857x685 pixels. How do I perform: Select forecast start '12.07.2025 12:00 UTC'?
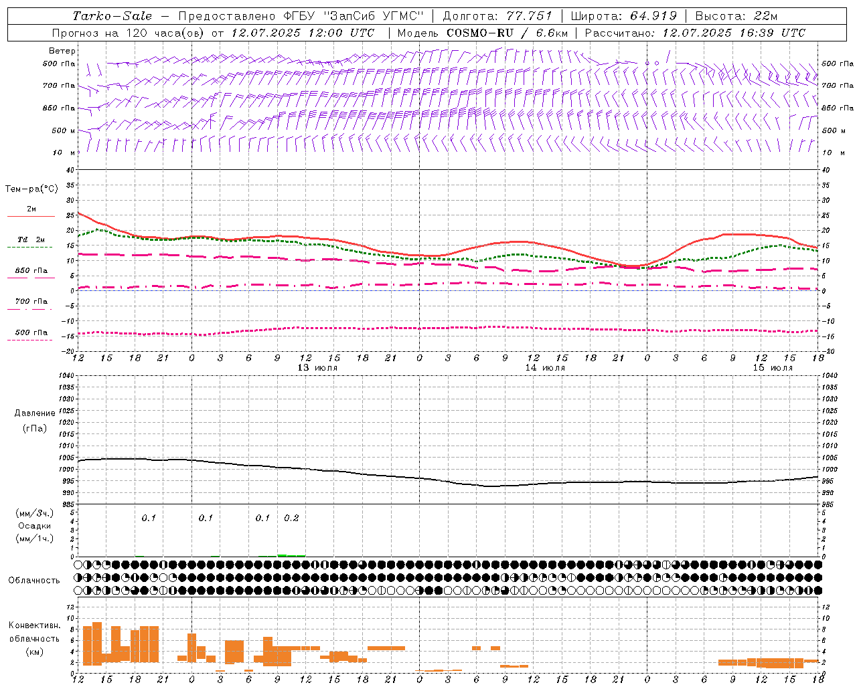pos(303,33)
